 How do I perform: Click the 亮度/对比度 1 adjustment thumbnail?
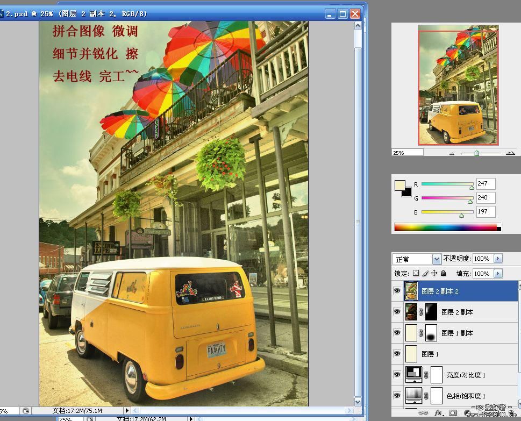413,374
